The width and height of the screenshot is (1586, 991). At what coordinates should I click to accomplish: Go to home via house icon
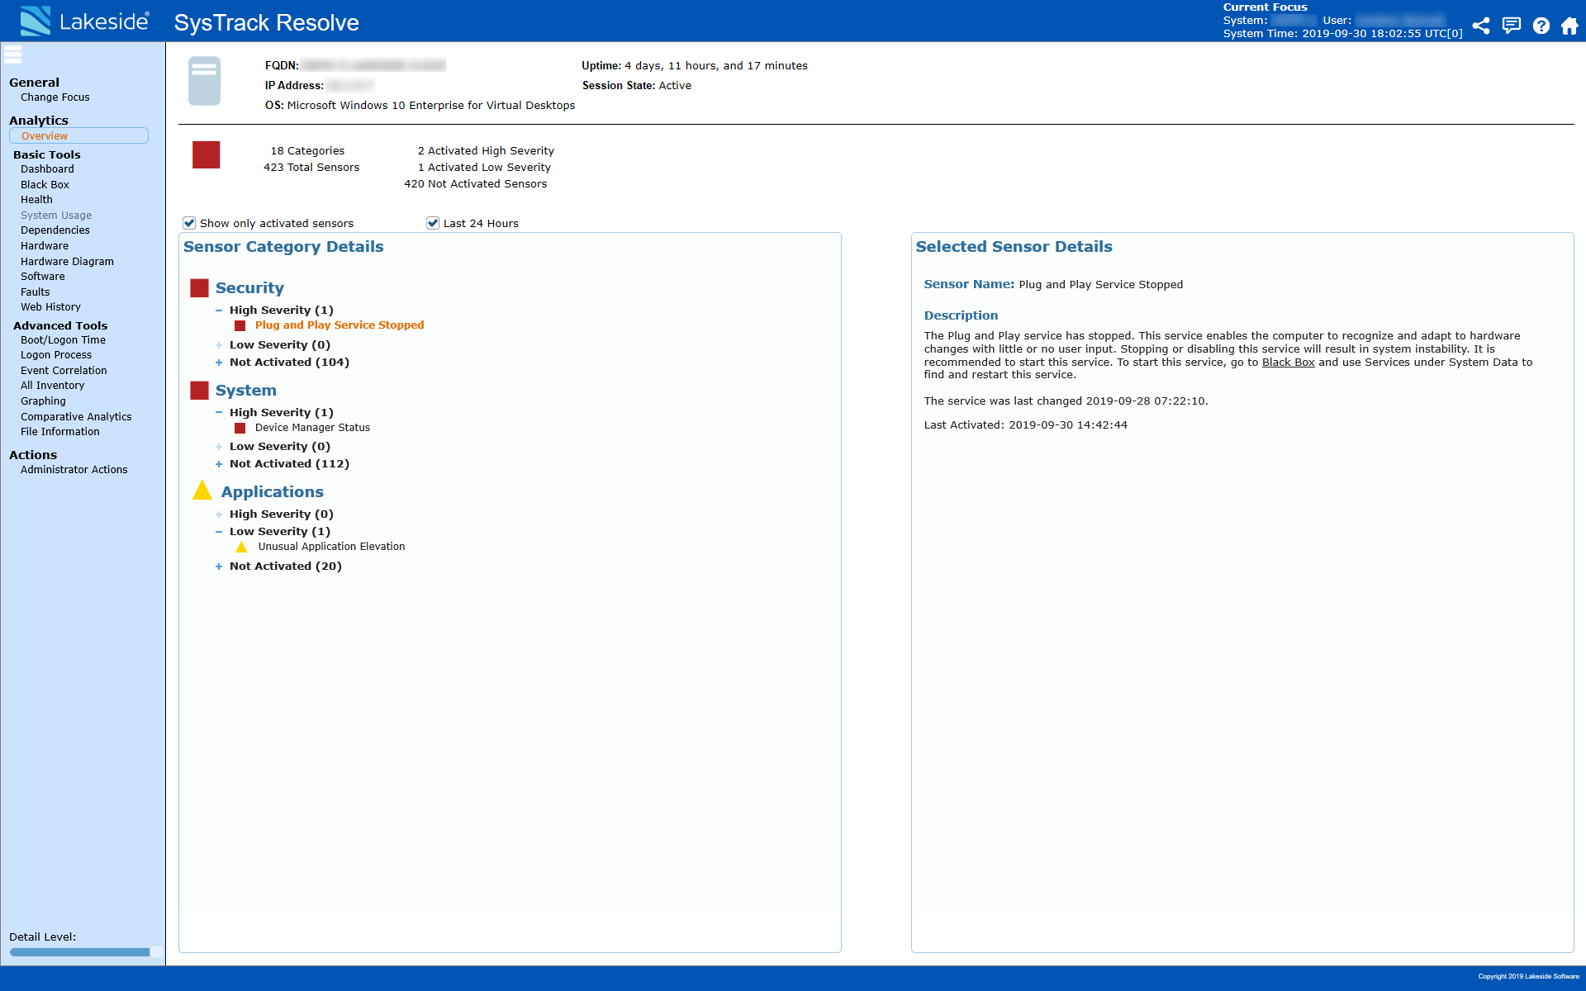(x=1569, y=26)
